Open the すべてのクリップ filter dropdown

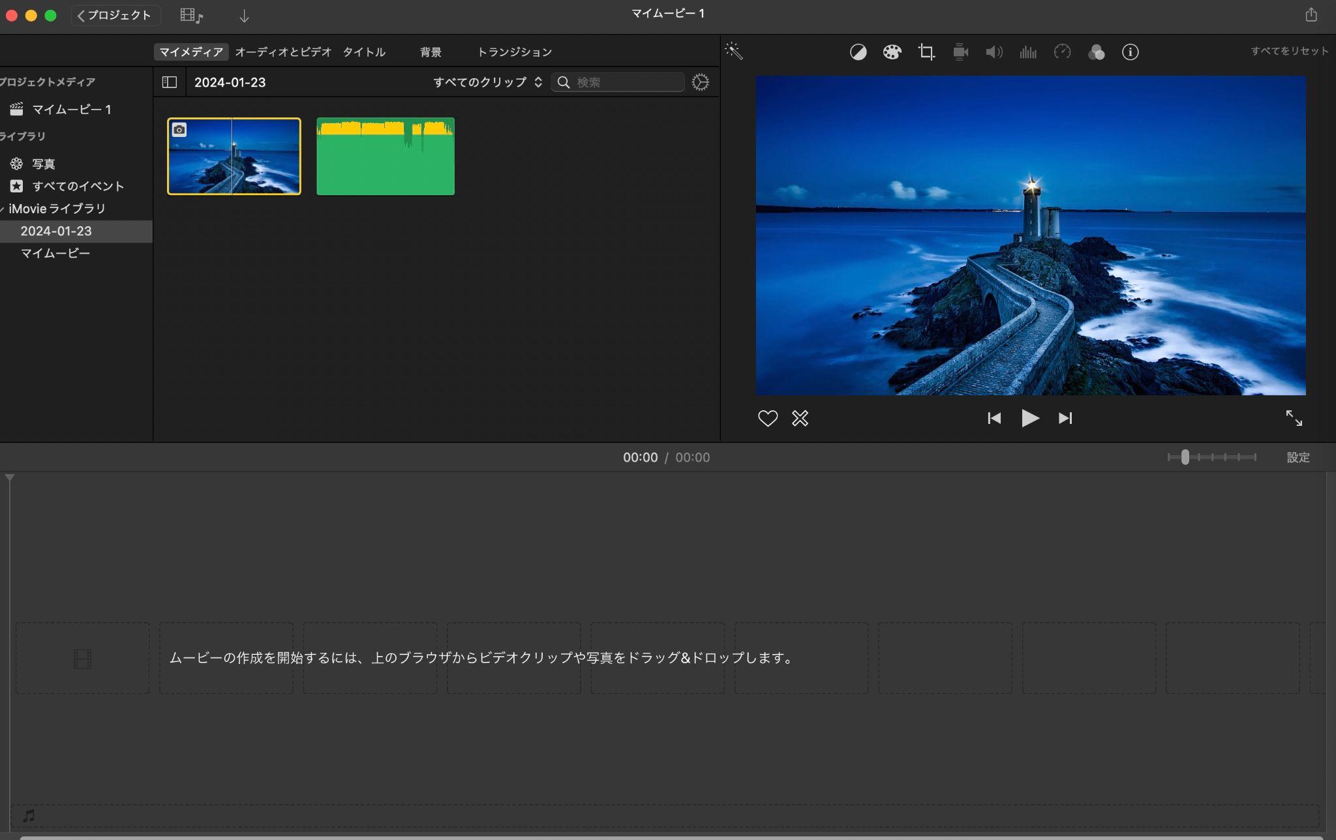(487, 82)
